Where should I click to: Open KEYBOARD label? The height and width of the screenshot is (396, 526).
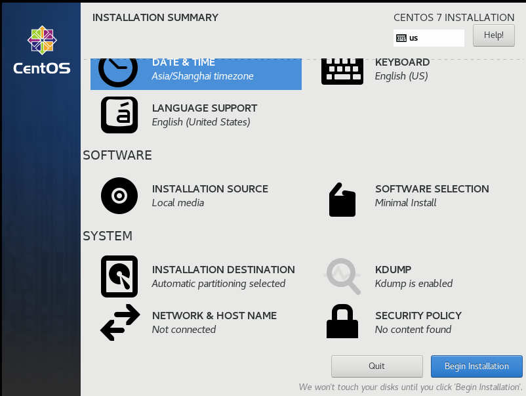pos(402,62)
